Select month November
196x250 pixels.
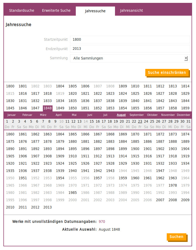click(x=168, y=115)
